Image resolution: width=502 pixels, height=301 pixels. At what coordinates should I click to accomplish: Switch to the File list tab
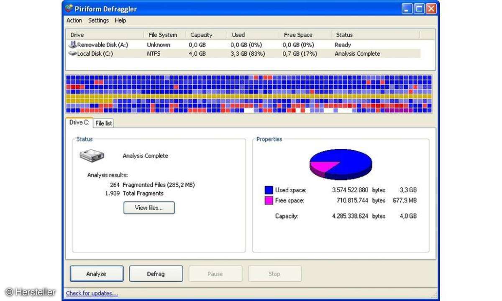[x=103, y=123]
